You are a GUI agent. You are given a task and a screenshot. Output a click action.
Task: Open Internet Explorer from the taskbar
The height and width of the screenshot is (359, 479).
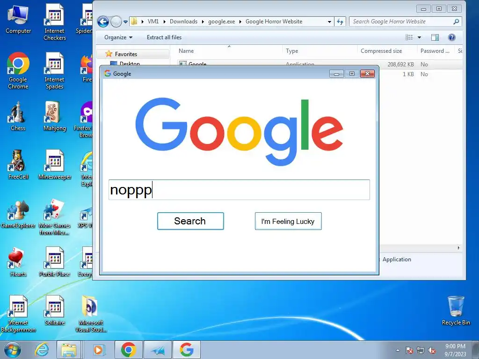(x=42, y=350)
